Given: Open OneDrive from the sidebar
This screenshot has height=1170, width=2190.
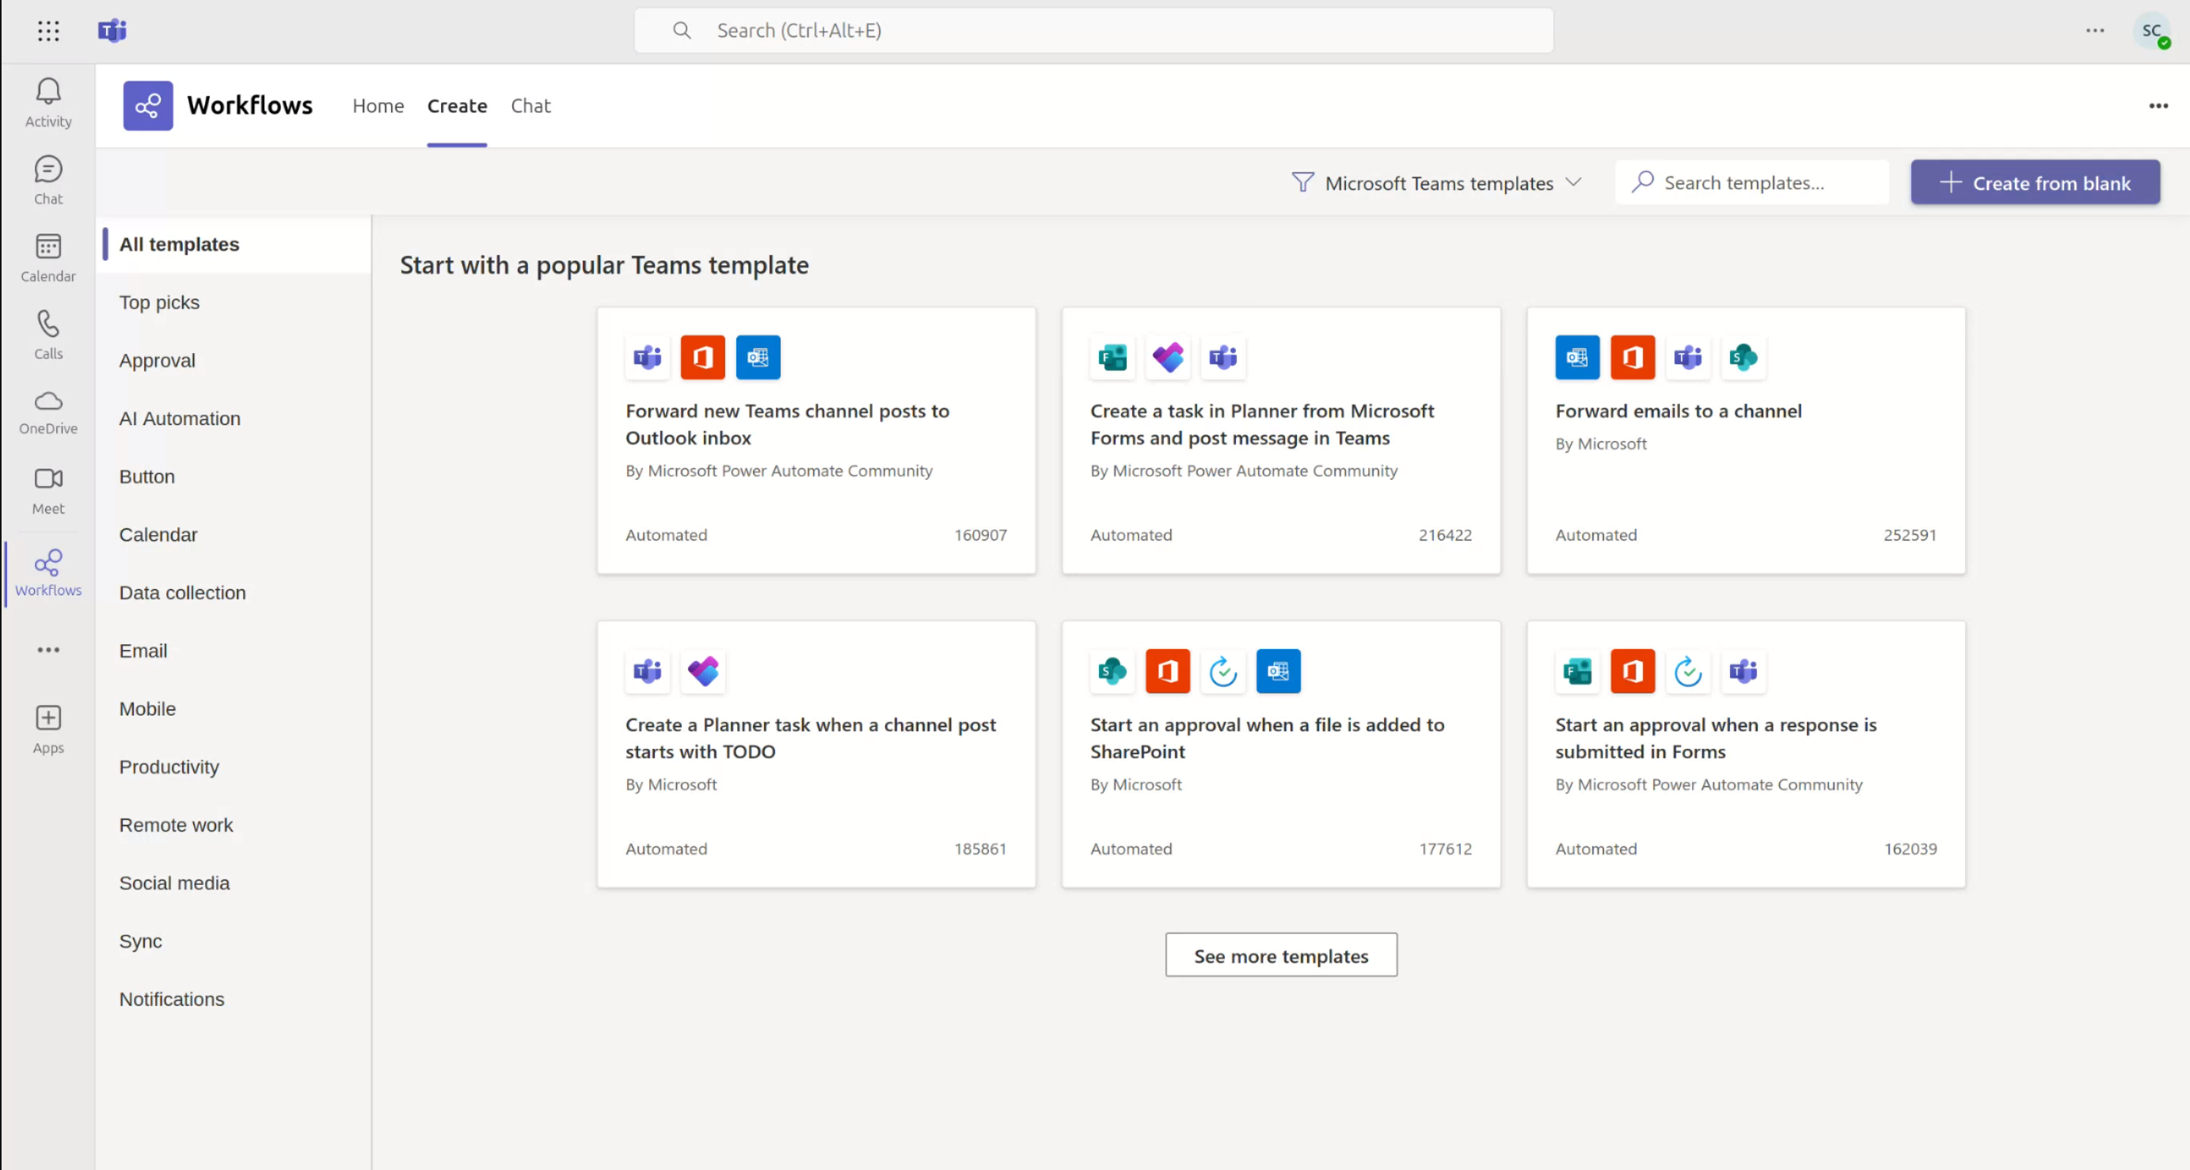Looking at the screenshot, I should click(x=48, y=412).
